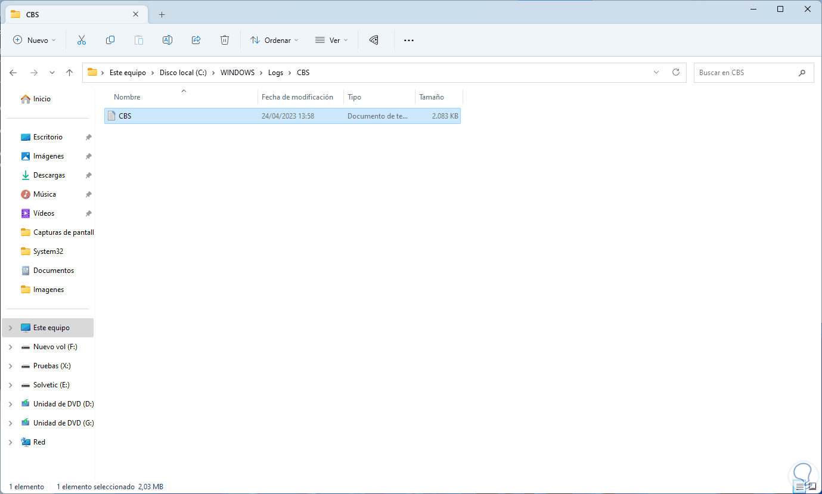Click the Copy icon in toolbar

(x=110, y=40)
